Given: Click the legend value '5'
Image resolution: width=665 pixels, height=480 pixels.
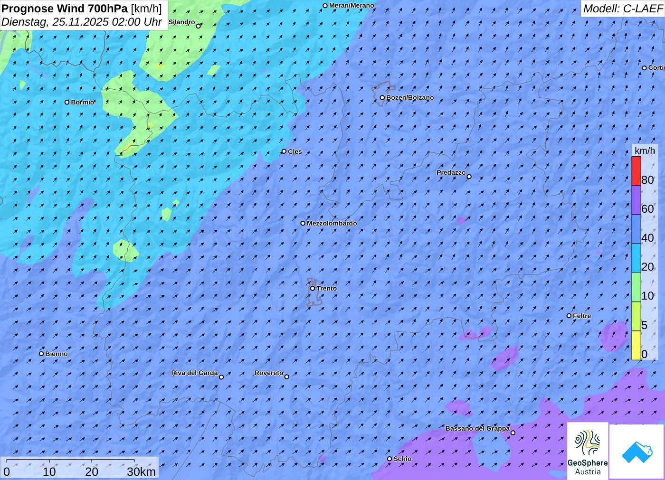Looking at the screenshot, I should (x=644, y=325).
